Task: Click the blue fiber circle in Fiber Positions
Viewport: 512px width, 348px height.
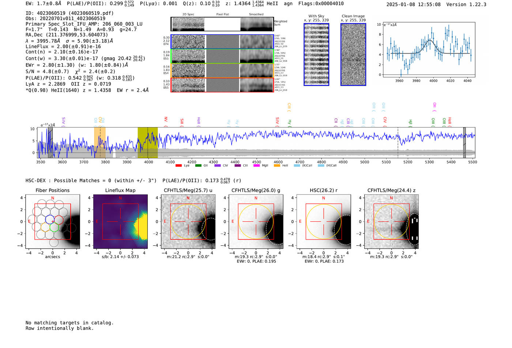Action: tap(50, 220)
